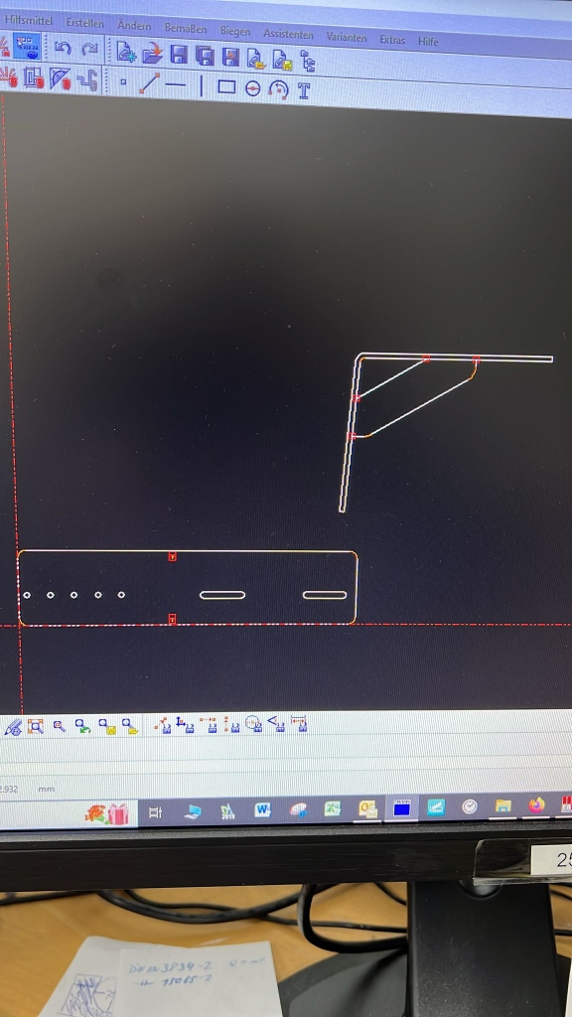
Task: Select the text tool (T icon)
Action: click(x=304, y=90)
